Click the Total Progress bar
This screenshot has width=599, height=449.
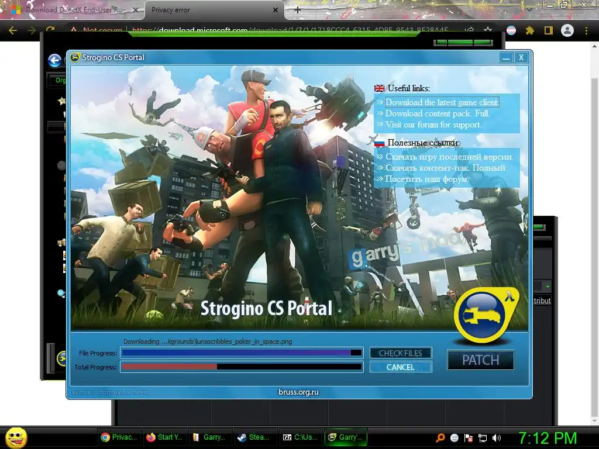tap(242, 367)
